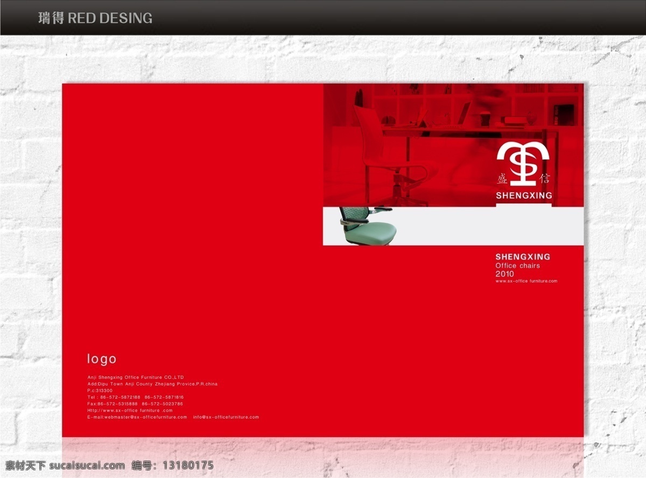Click the bold SHENGXING heading above 'Office chairs'
This screenshot has height=478, width=646.
(x=523, y=257)
